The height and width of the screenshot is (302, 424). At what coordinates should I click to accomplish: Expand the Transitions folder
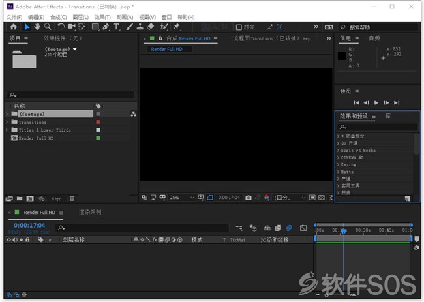[x=7, y=122]
